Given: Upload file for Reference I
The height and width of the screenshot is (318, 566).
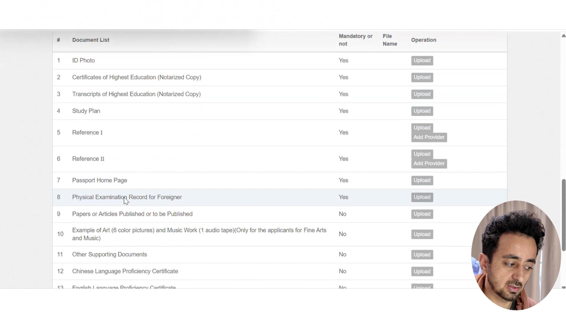Looking at the screenshot, I should point(422,127).
